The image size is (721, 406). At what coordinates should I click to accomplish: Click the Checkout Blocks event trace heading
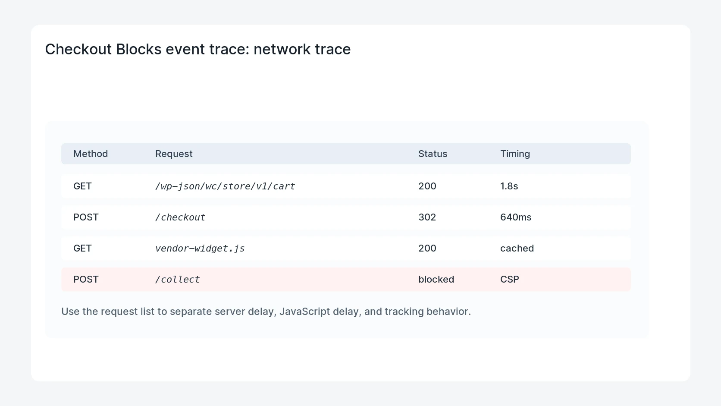198,49
